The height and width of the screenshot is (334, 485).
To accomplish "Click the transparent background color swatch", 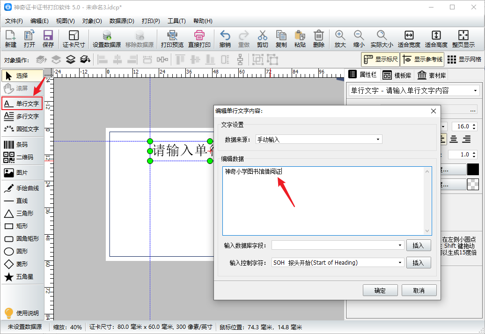I will click(x=473, y=185).
